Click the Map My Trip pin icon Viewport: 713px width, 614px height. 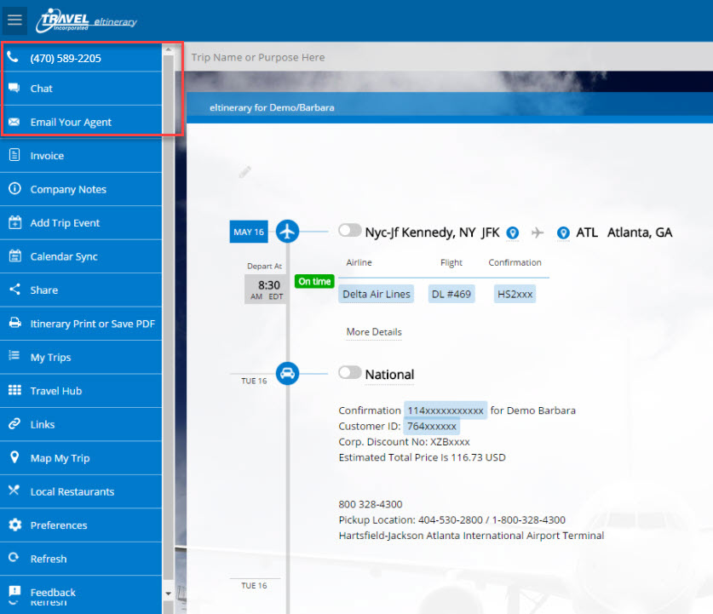[14, 456]
